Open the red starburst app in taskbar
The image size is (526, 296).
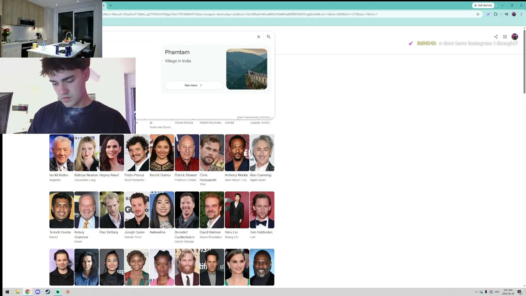pos(68,292)
